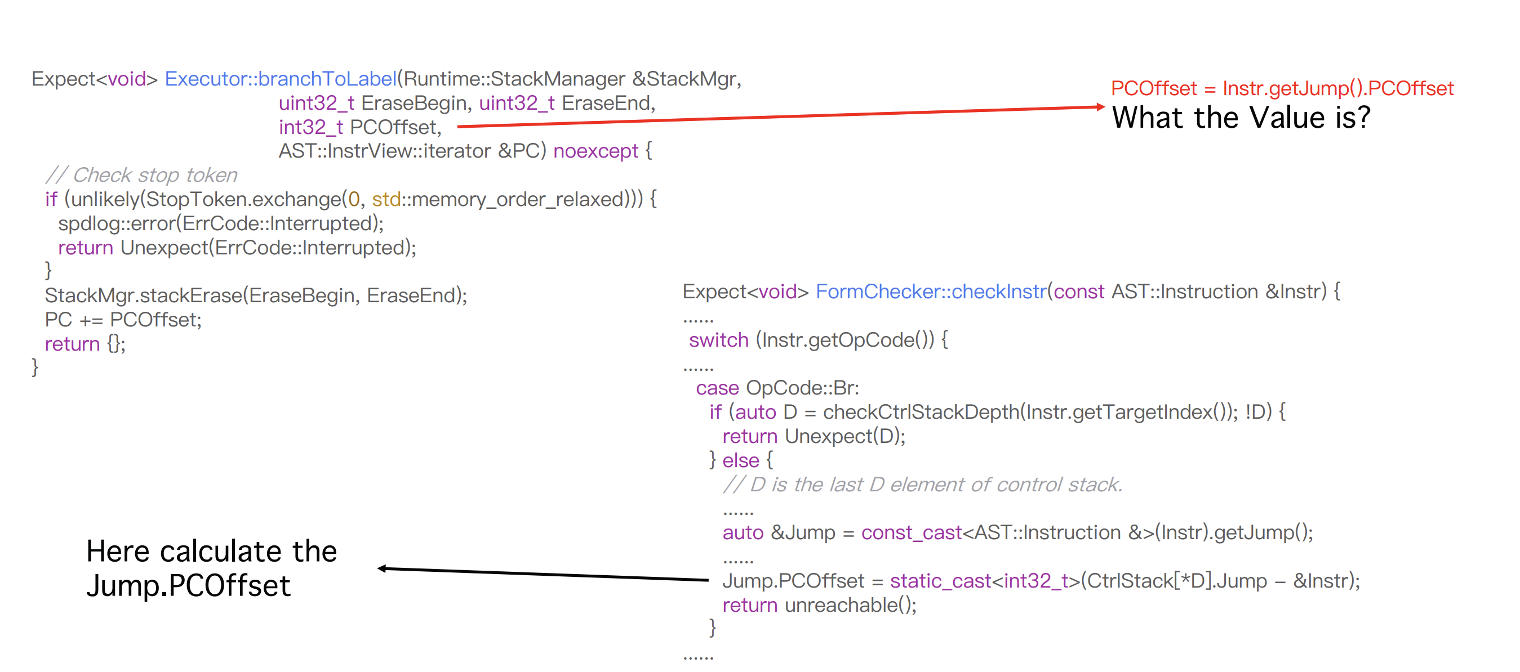Click 'return Unexpect(D);' line

(814, 436)
